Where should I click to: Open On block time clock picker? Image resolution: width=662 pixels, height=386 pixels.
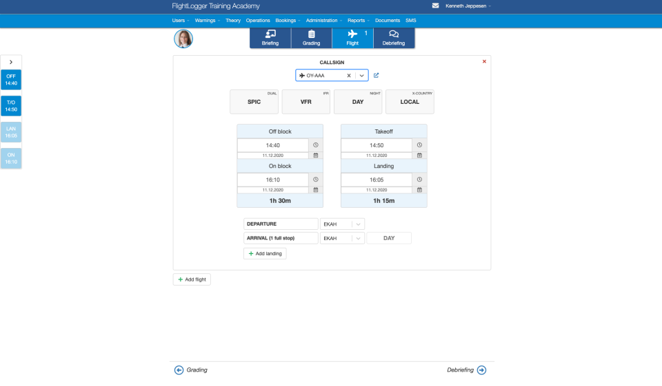(316, 180)
